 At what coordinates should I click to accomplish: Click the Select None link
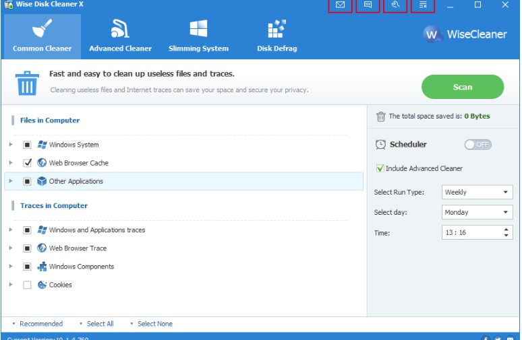tap(155, 324)
